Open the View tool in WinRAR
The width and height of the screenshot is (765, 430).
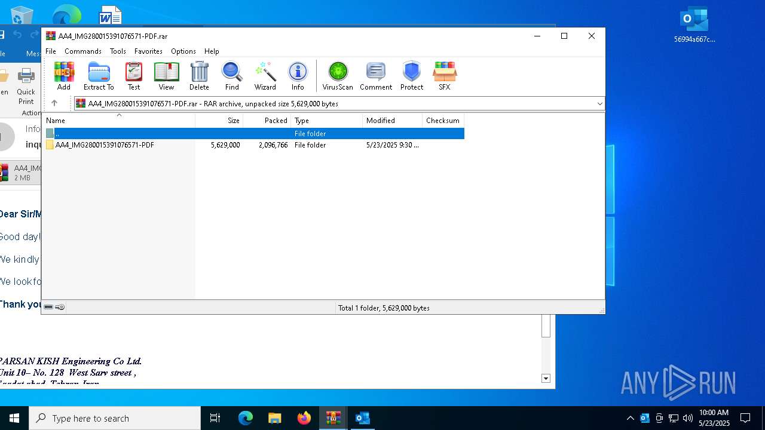166,76
